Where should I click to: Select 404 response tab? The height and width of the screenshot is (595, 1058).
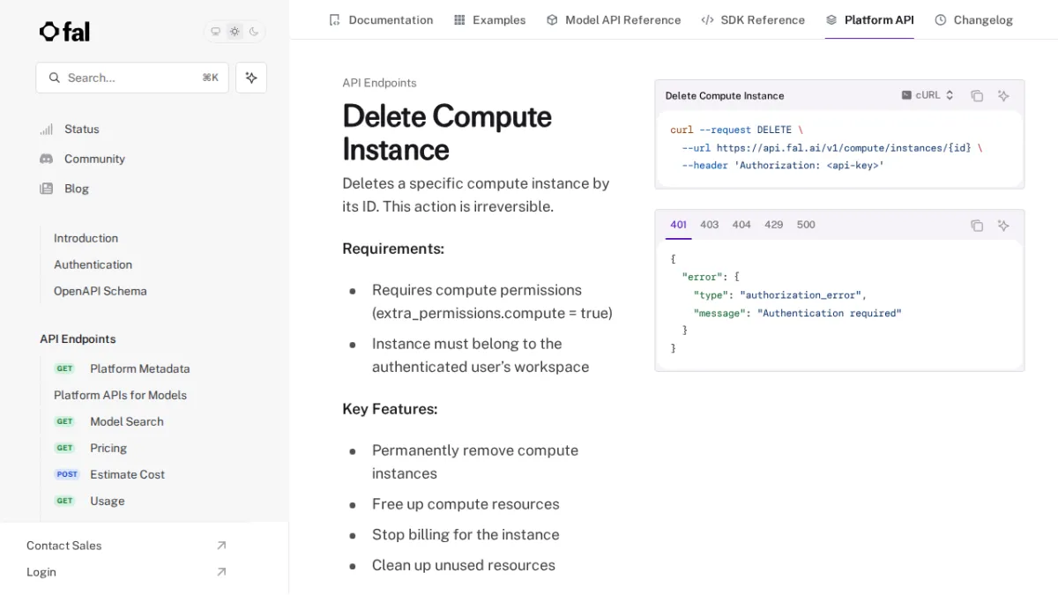[741, 225]
